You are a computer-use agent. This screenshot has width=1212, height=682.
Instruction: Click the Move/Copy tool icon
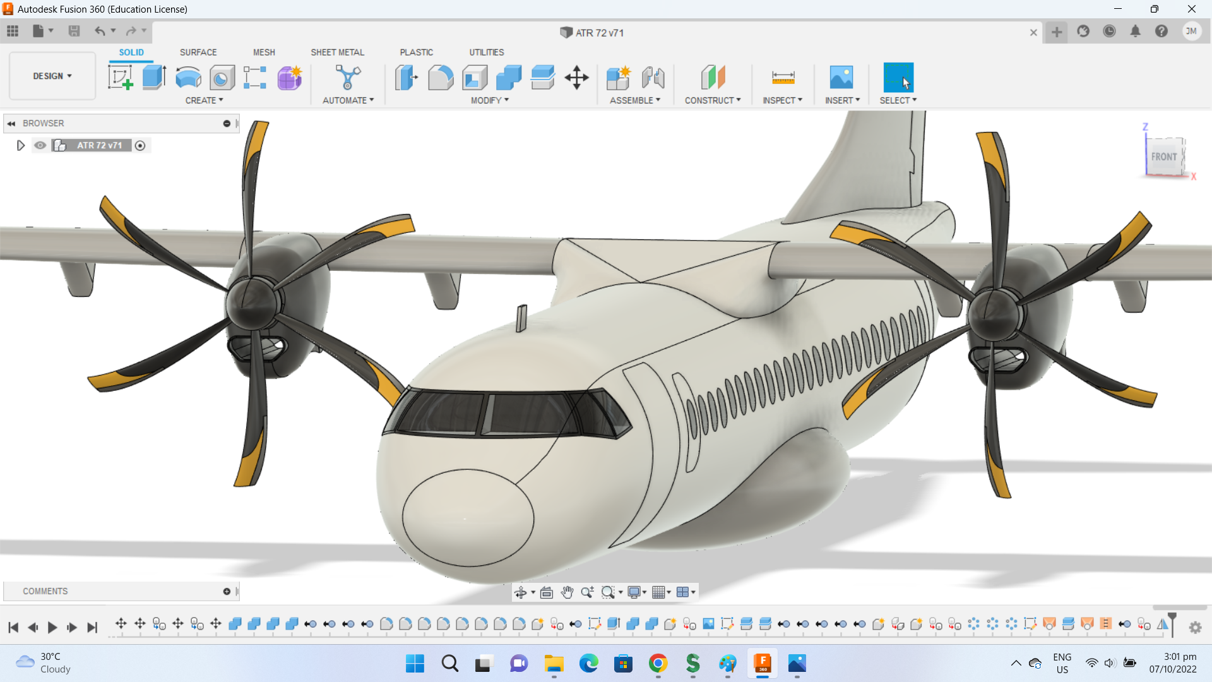click(576, 78)
